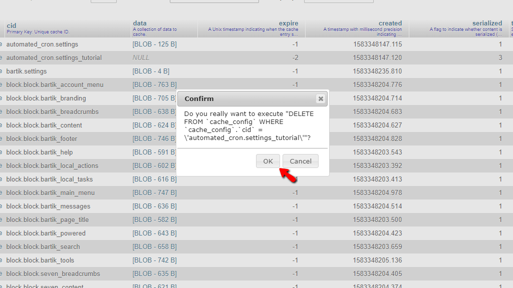This screenshot has width=513, height=288.
Task: Click the created value 1583348204.405
Action: [378, 274]
